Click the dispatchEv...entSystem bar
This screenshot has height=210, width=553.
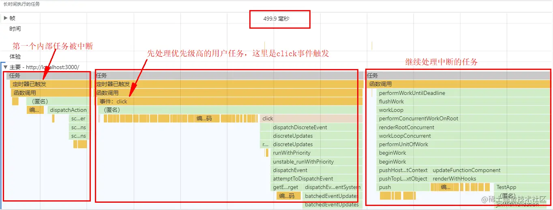pos(332,187)
